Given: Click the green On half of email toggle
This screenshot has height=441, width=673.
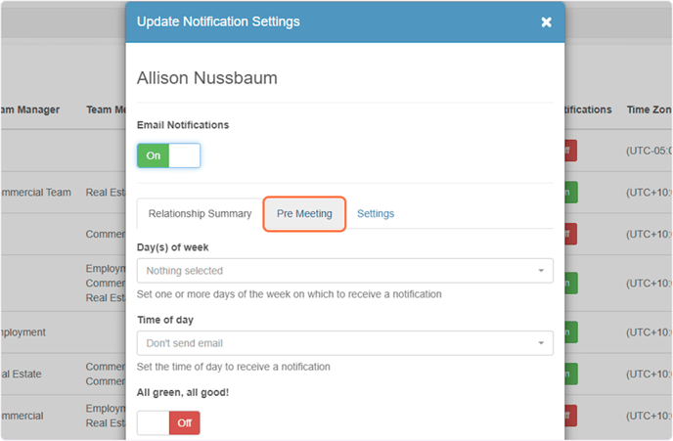Looking at the screenshot, I should click(x=154, y=155).
